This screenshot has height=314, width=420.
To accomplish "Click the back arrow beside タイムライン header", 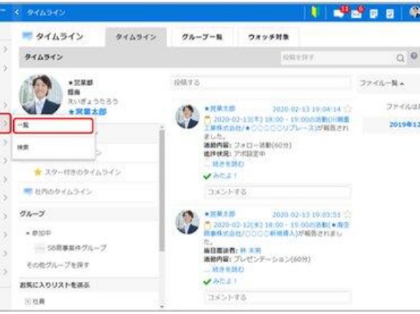I will [17, 12].
